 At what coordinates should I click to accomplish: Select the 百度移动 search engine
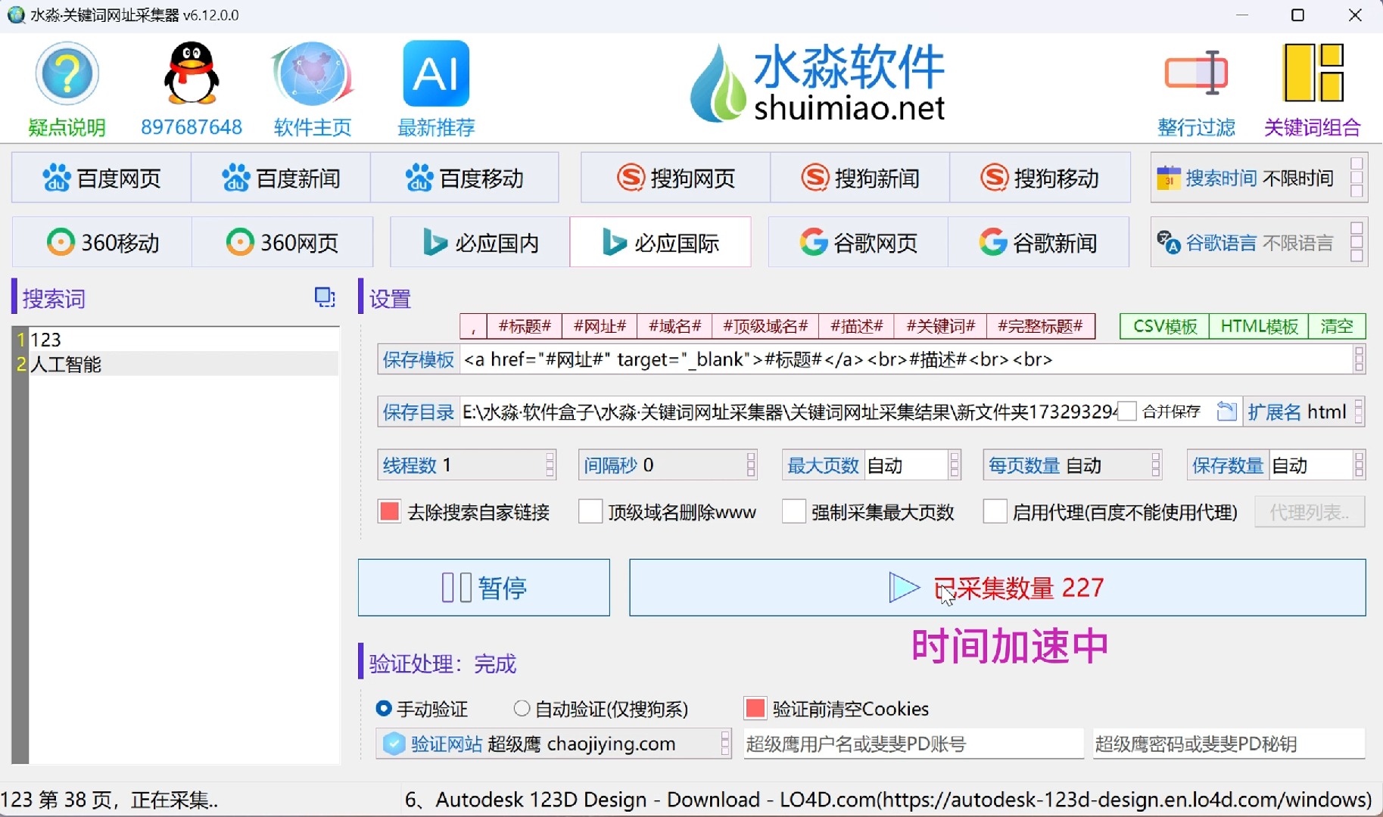[x=465, y=178]
